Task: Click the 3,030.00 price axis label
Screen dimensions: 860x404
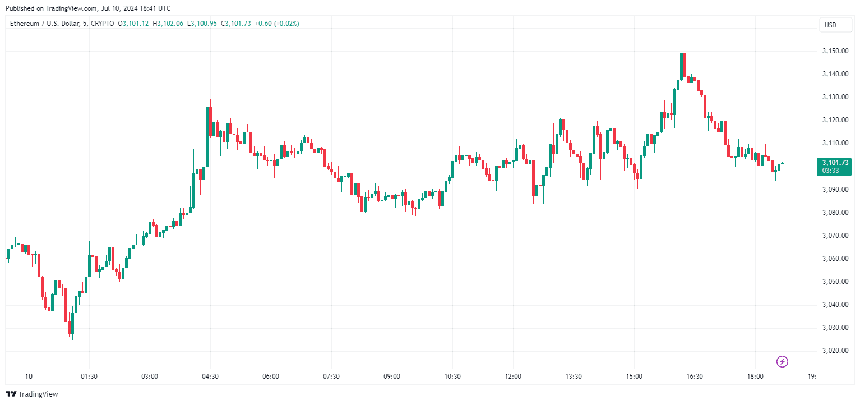Action: 834,328
